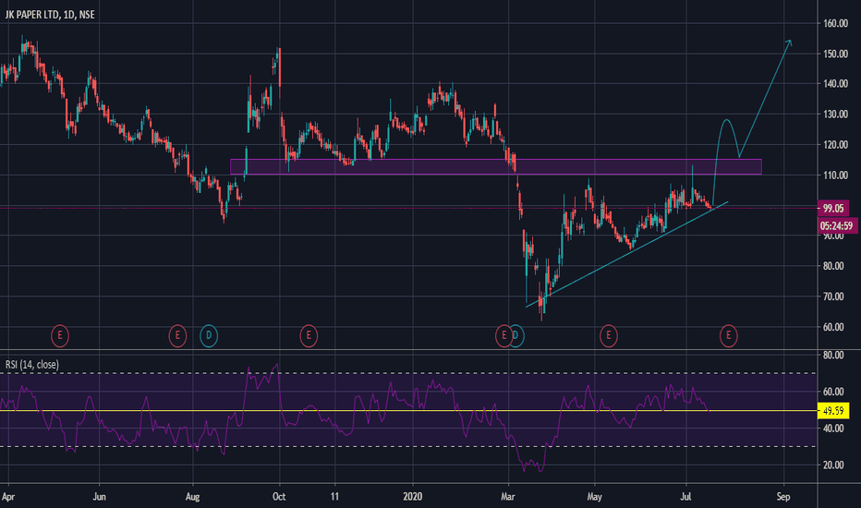861x508 pixels.
Task: Click the Apr label on time axis
Action: click(x=8, y=497)
